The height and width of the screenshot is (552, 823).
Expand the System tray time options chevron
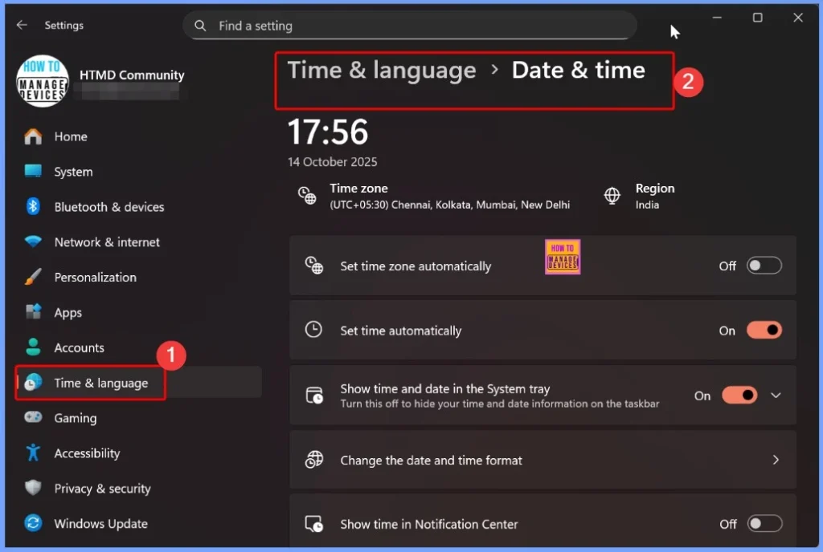pos(776,396)
